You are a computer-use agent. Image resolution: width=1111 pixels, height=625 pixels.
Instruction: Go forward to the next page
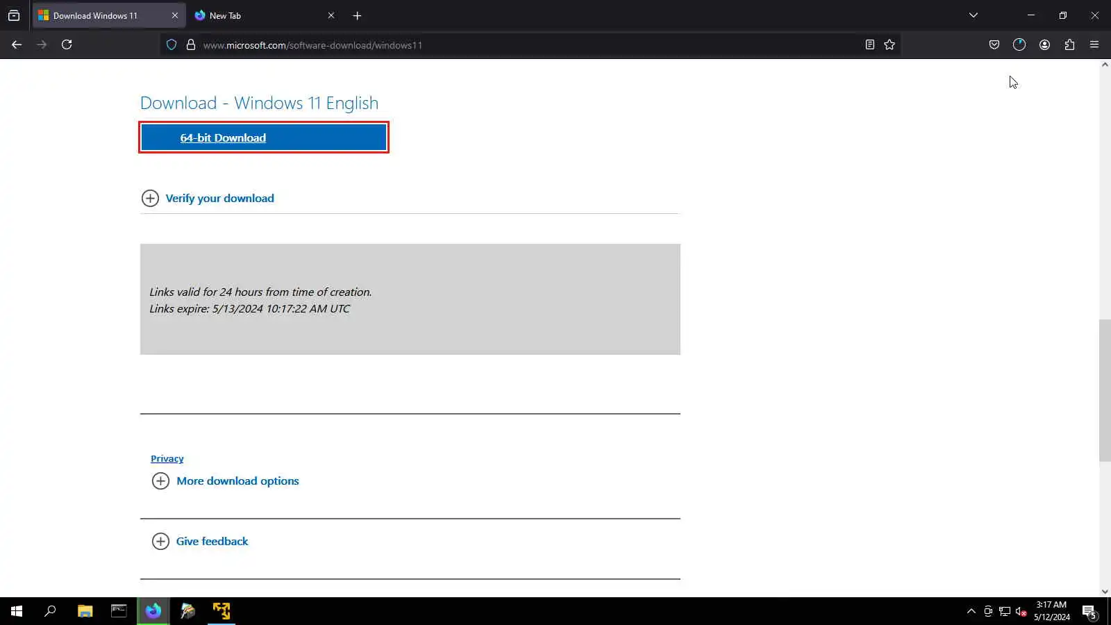click(x=42, y=44)
